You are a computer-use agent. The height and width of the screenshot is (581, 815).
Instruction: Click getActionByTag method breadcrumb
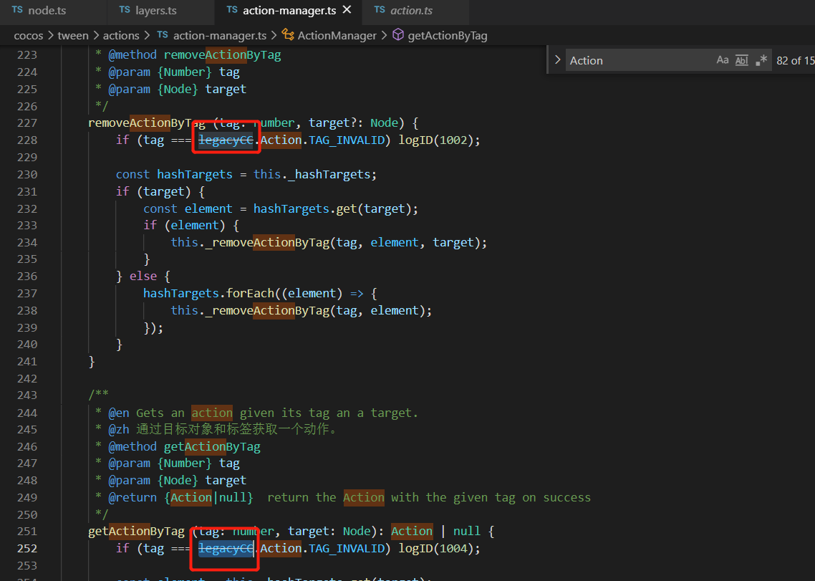(448, 35)
